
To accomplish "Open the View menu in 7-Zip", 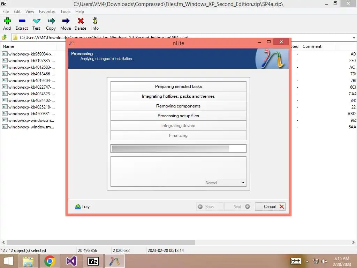I will 30,12.
